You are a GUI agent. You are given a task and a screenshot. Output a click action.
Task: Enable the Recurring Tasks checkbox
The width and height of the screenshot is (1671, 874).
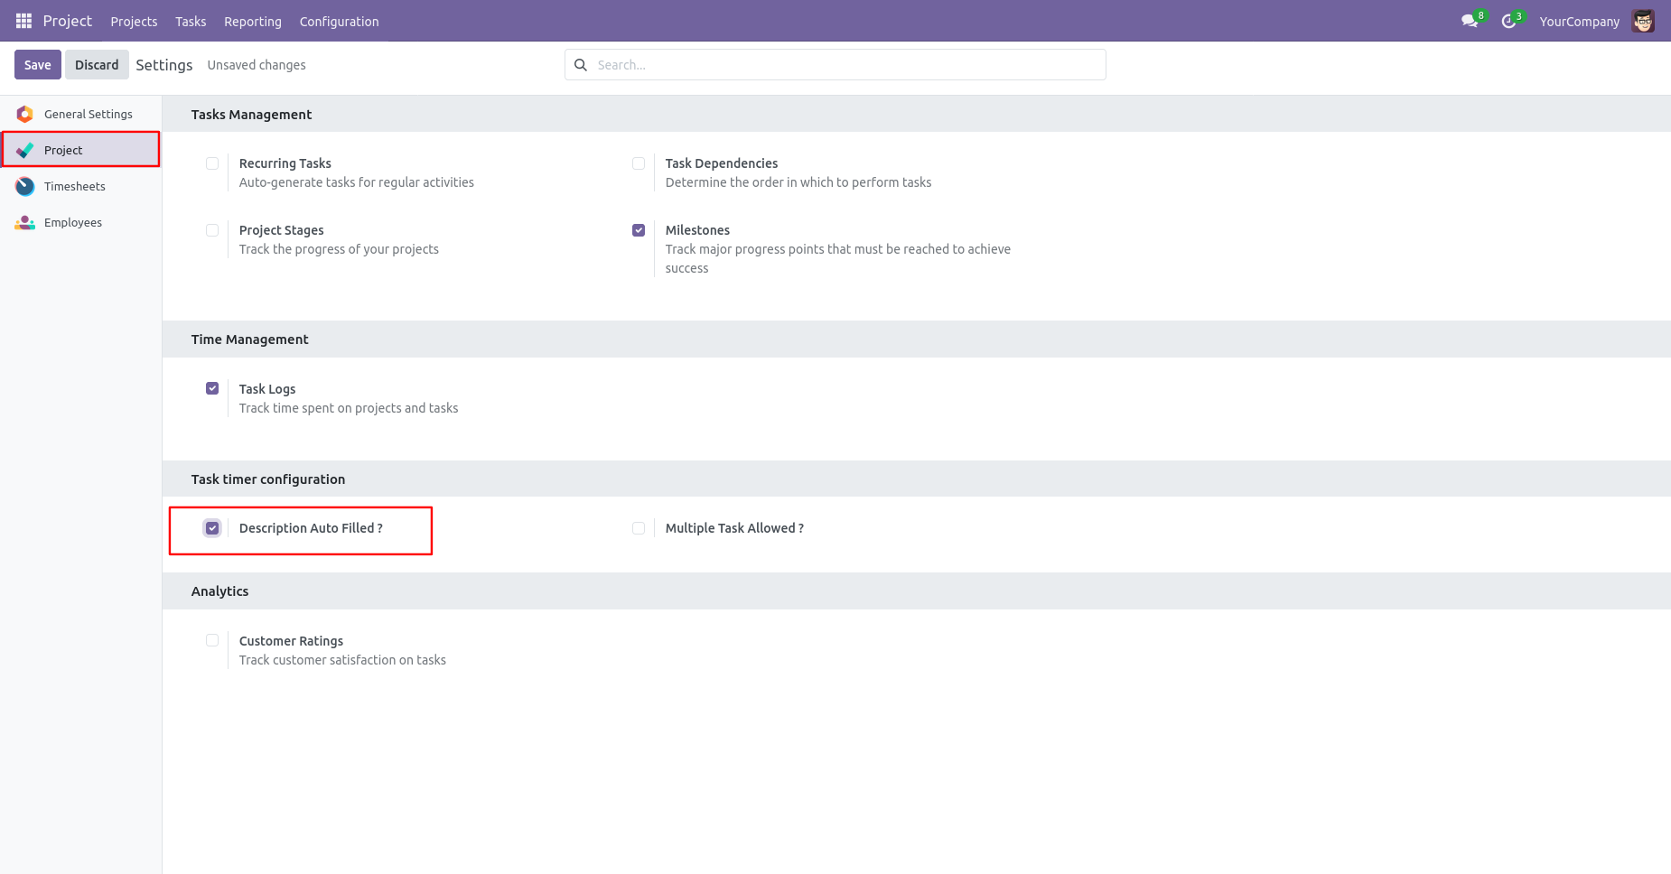212,163
